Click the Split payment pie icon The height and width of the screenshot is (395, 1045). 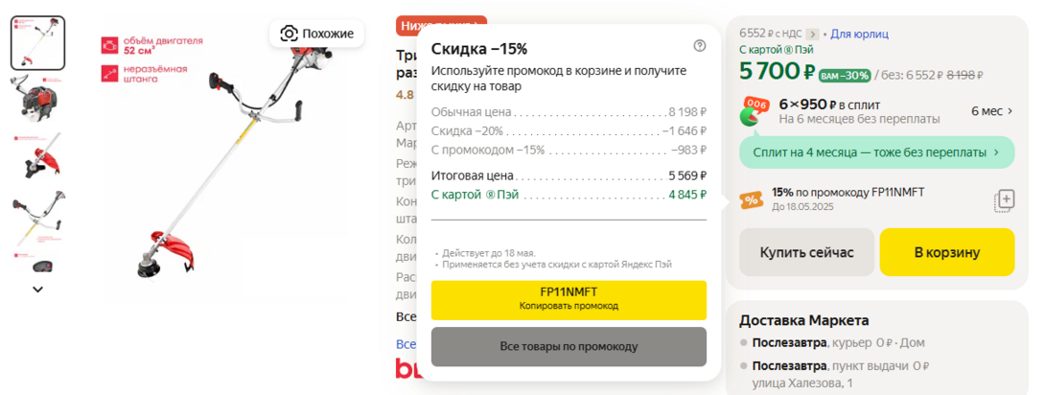coord(755,112)
